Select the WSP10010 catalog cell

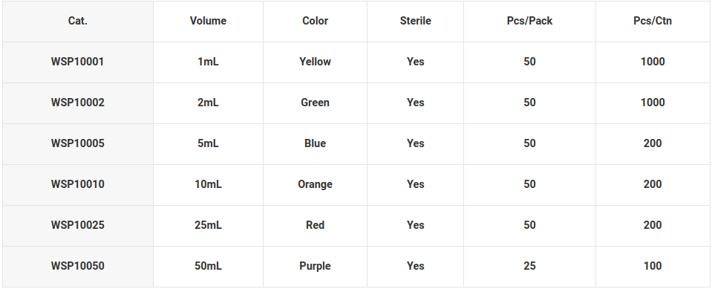(78, 184)
